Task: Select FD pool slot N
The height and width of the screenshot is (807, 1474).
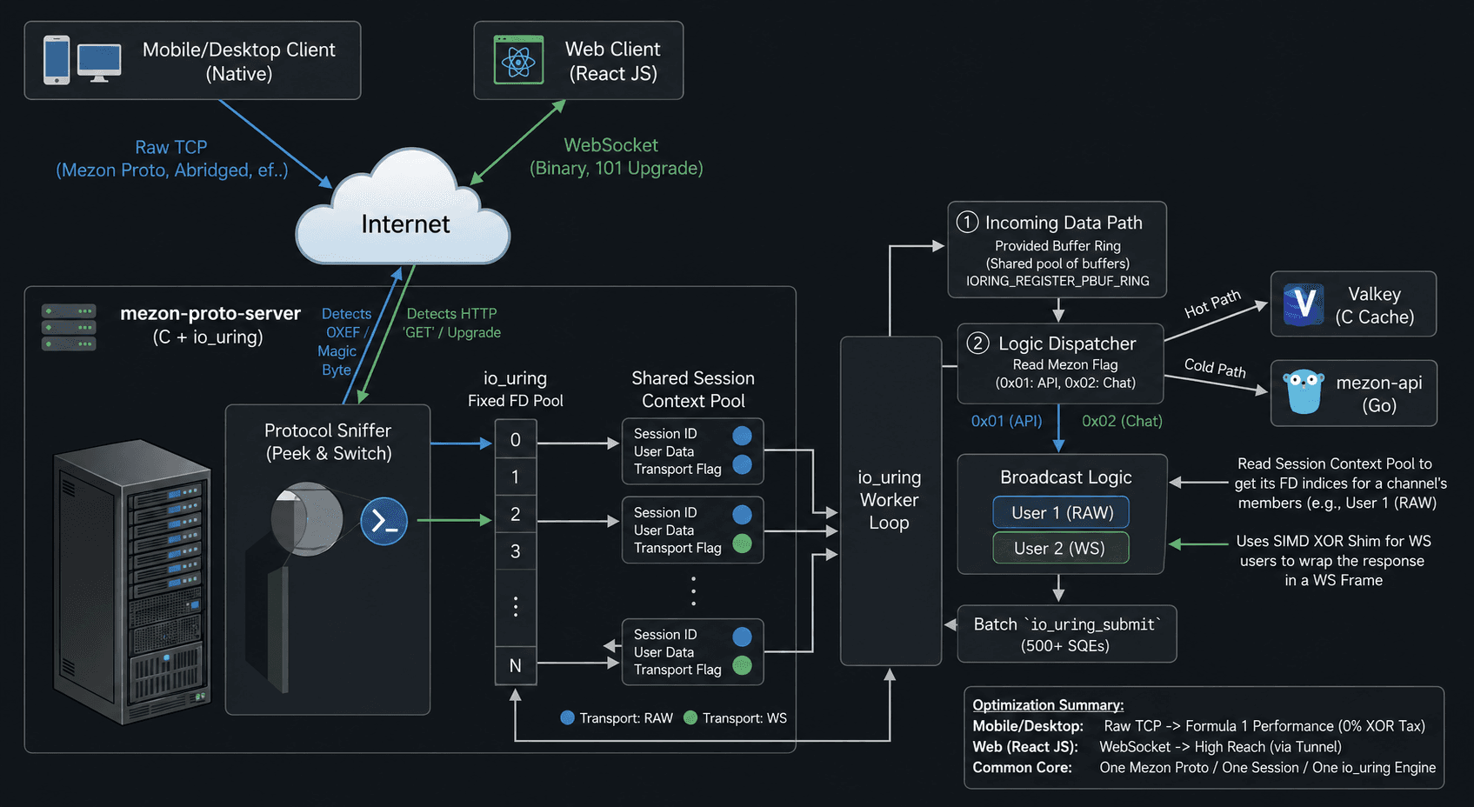Action: click(x=516, y=665)
